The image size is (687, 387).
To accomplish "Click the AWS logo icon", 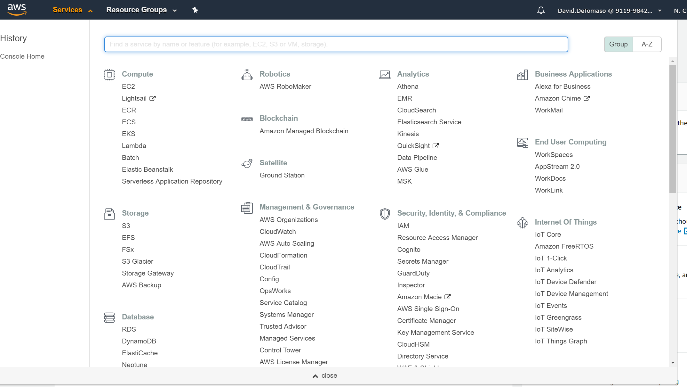I will pyautogui.click(x=17, y=10).
